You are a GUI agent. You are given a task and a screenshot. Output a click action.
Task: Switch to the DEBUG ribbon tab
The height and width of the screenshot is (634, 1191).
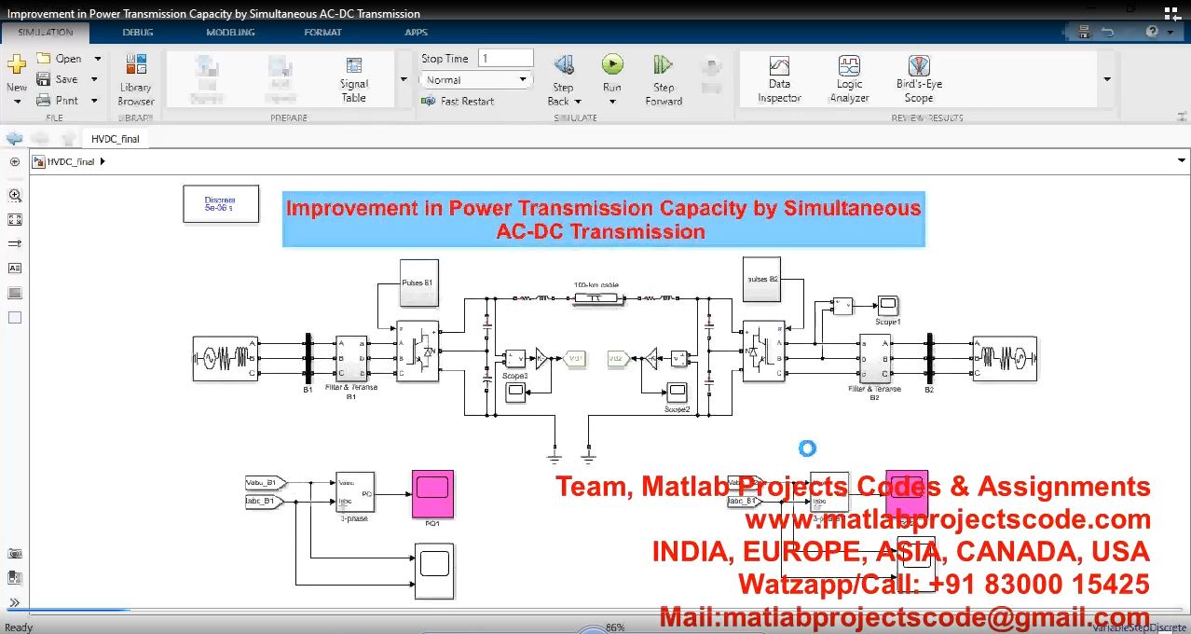pos(138,33)
